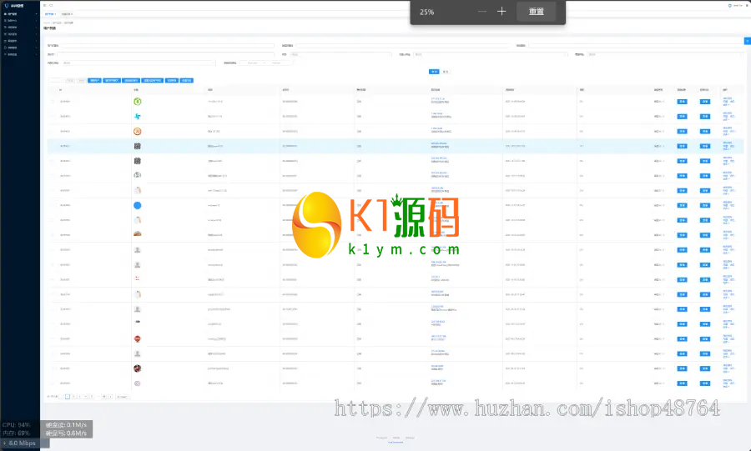The height and width of the screenshot is (451, 751).
Task: Click the 重置 button in zoom popup
Action: pos(536,12)
